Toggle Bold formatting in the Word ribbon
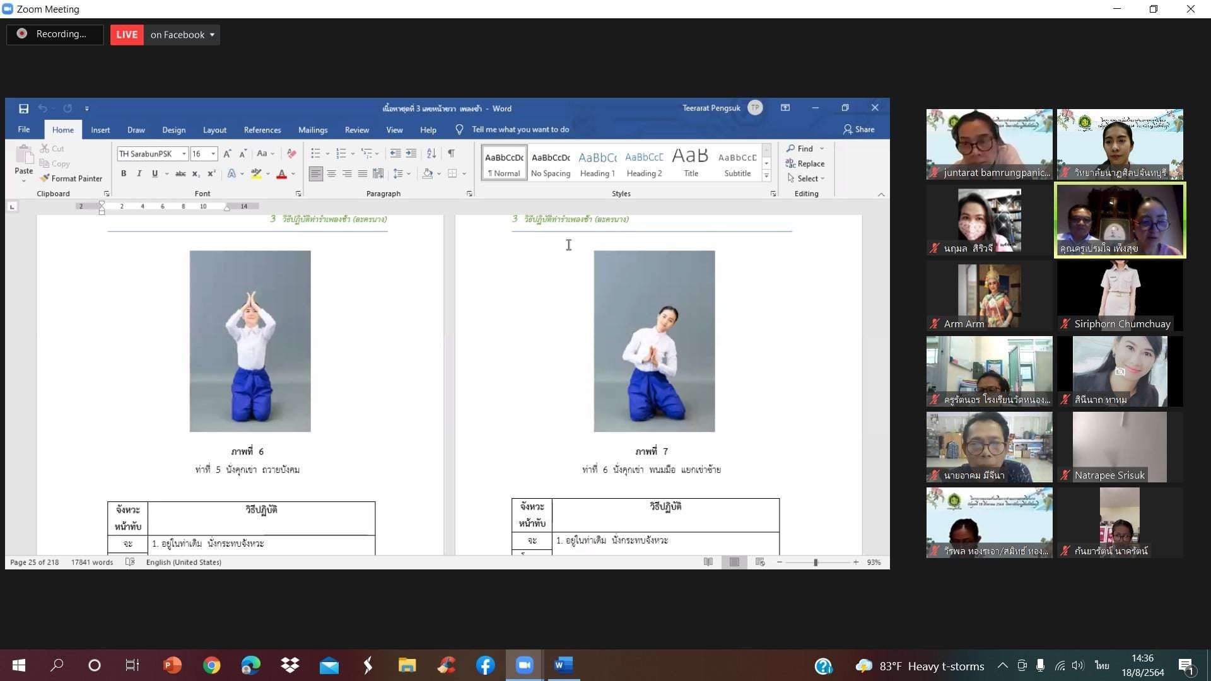 click(x=124, y=174)
